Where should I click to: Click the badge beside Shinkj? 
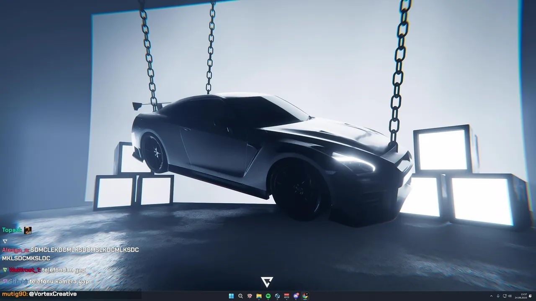[5, 282]
